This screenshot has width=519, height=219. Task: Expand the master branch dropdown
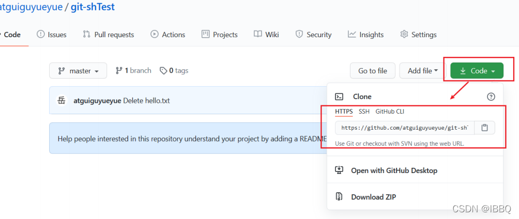click(x=78, y=70)
